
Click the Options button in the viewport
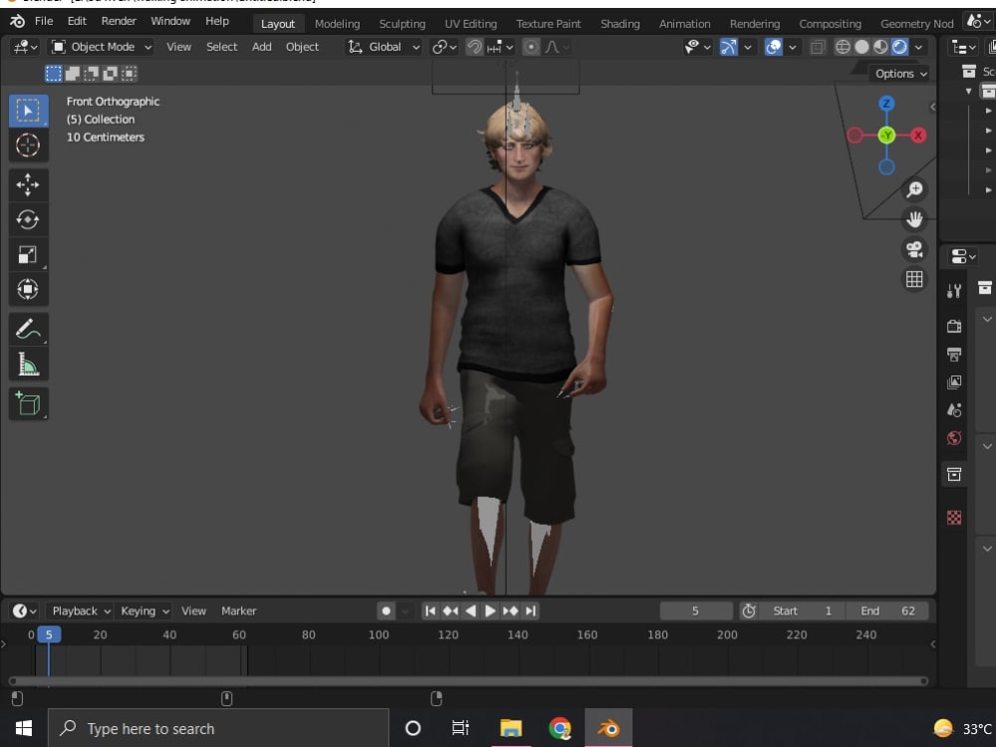click(897, 73)
